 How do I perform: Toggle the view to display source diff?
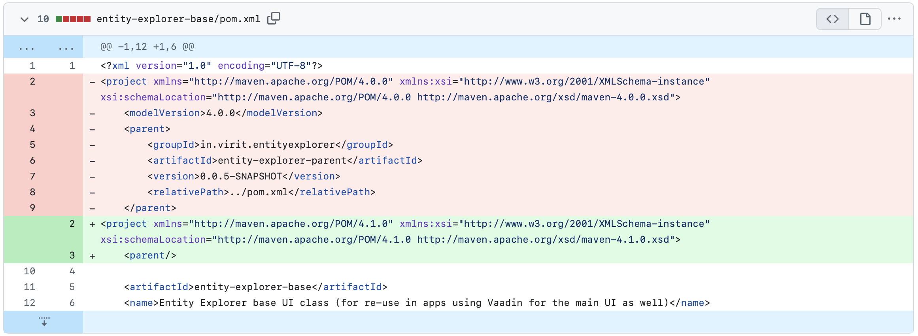(832, 18)
